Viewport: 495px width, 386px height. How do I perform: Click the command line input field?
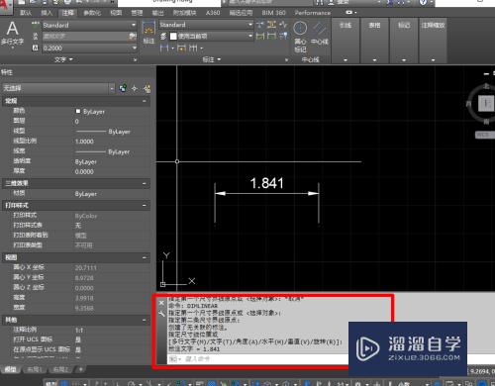[257, 358]
